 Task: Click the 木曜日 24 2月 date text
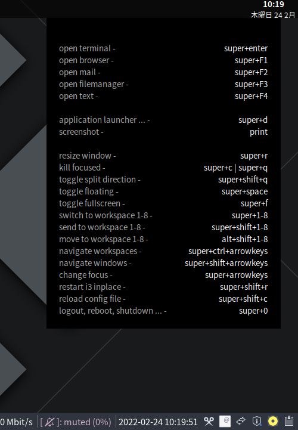coord(273,15)
